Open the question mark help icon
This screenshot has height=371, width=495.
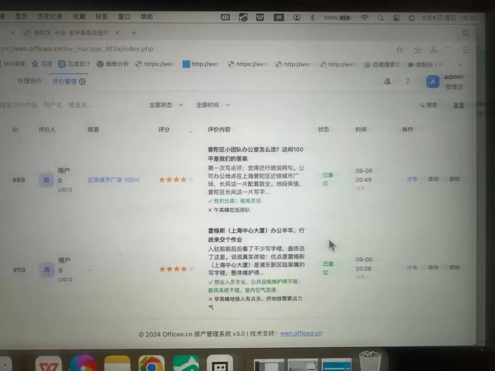[408, 81]
